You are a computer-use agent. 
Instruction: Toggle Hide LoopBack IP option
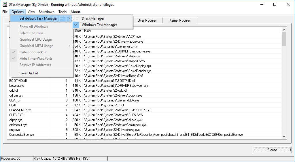click(x=41, y=52)
